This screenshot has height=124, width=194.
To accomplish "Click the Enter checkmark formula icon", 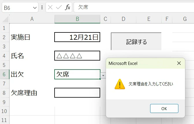I will click(x=59, y=7).
